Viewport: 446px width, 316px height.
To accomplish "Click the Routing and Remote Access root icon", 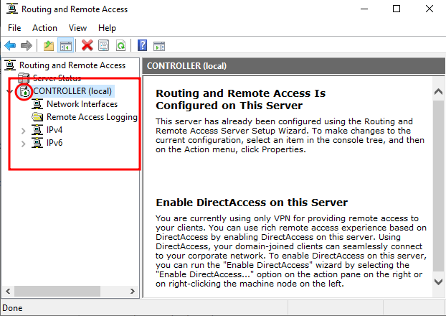I will 10,65.
